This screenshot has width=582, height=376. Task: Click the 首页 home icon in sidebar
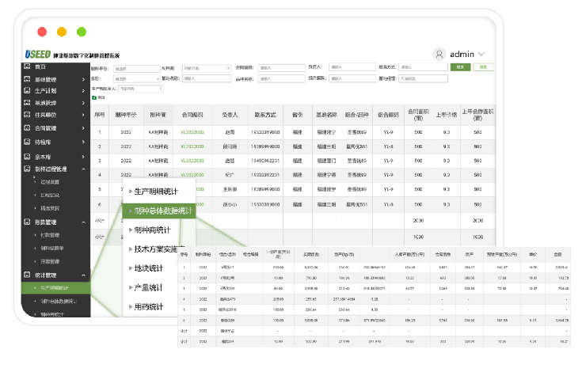click(x=29, y=67)
